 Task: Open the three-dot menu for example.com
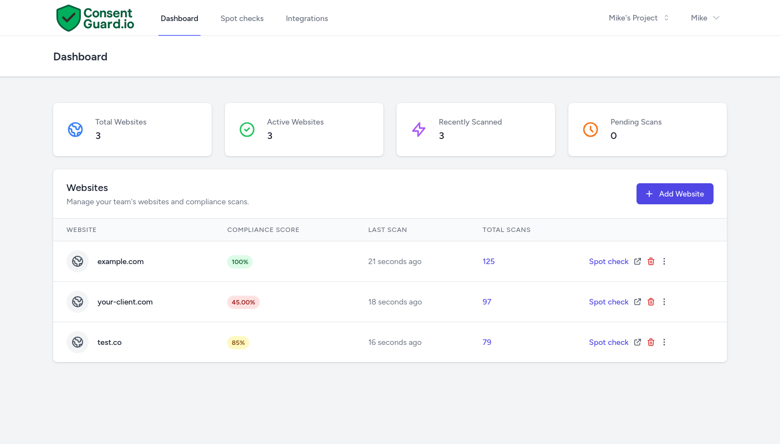coord(664,261)
